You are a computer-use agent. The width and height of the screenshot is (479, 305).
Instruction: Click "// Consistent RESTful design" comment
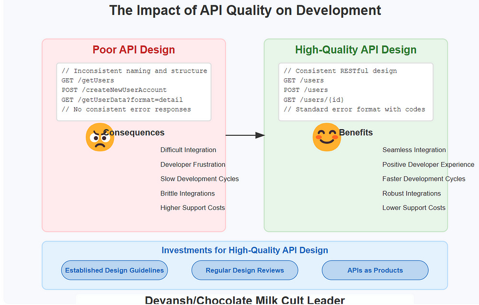pos(340,71)
